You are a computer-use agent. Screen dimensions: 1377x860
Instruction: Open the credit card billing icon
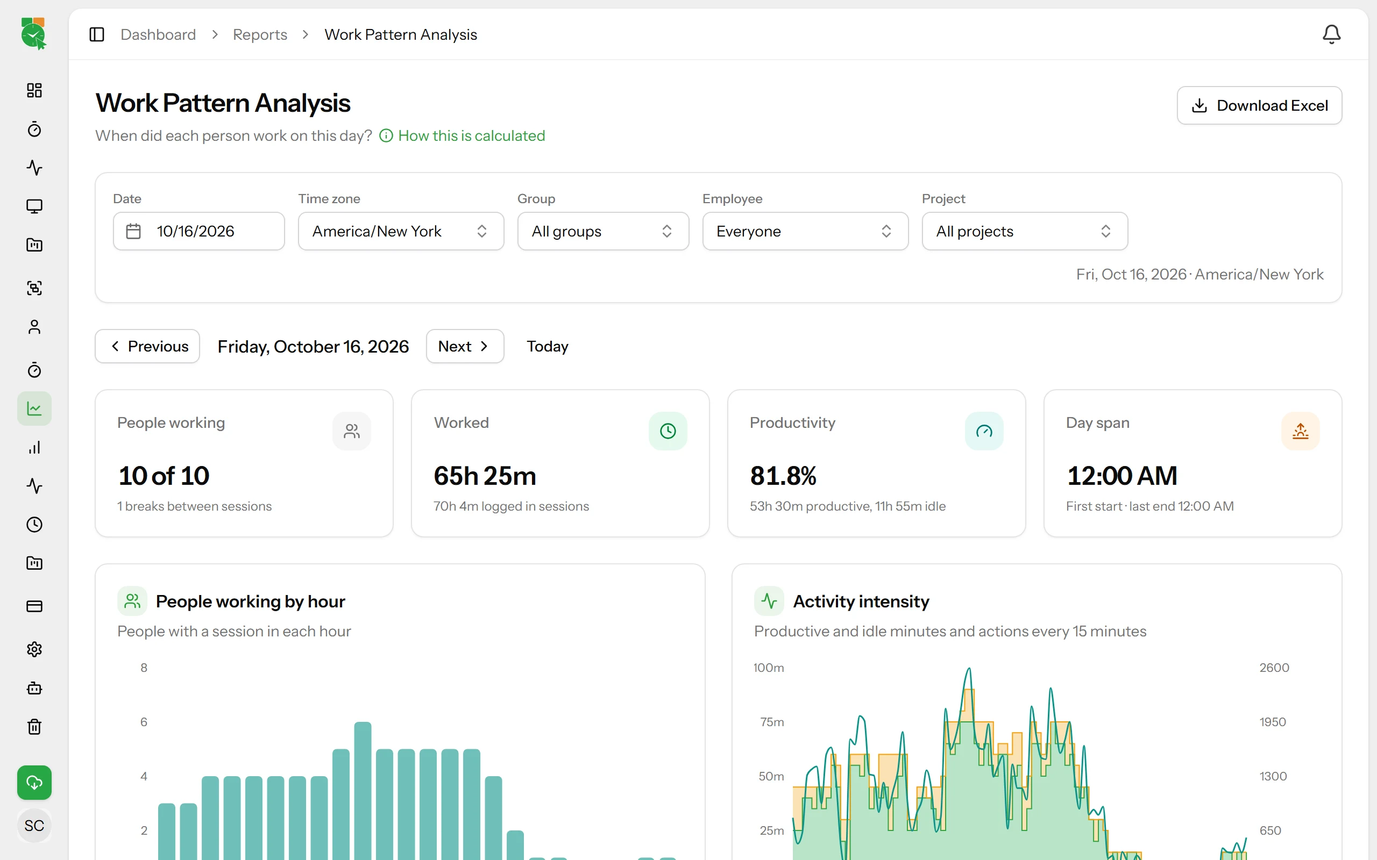click(34, 606)
